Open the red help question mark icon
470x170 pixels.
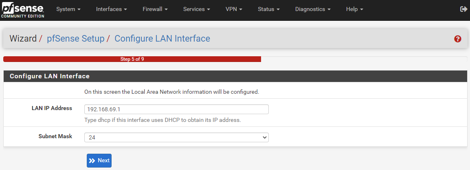pyautogui.click(x=457, y=39)
